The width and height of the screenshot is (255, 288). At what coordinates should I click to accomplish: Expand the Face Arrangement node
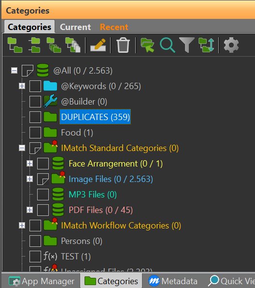pos(29,163)
